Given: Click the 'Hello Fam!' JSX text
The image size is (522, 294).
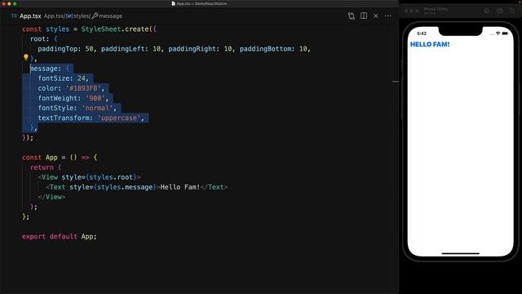Looking at the screenshot, I should 180,187.
